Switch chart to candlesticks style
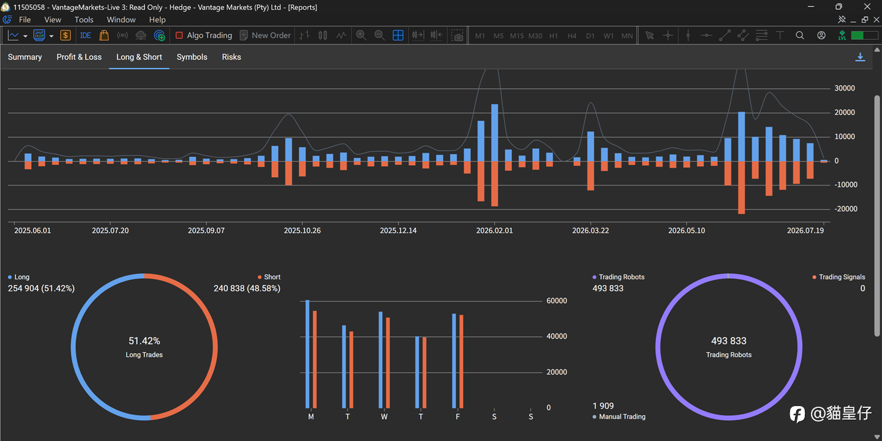882x441 pixels. click(323, 36)
